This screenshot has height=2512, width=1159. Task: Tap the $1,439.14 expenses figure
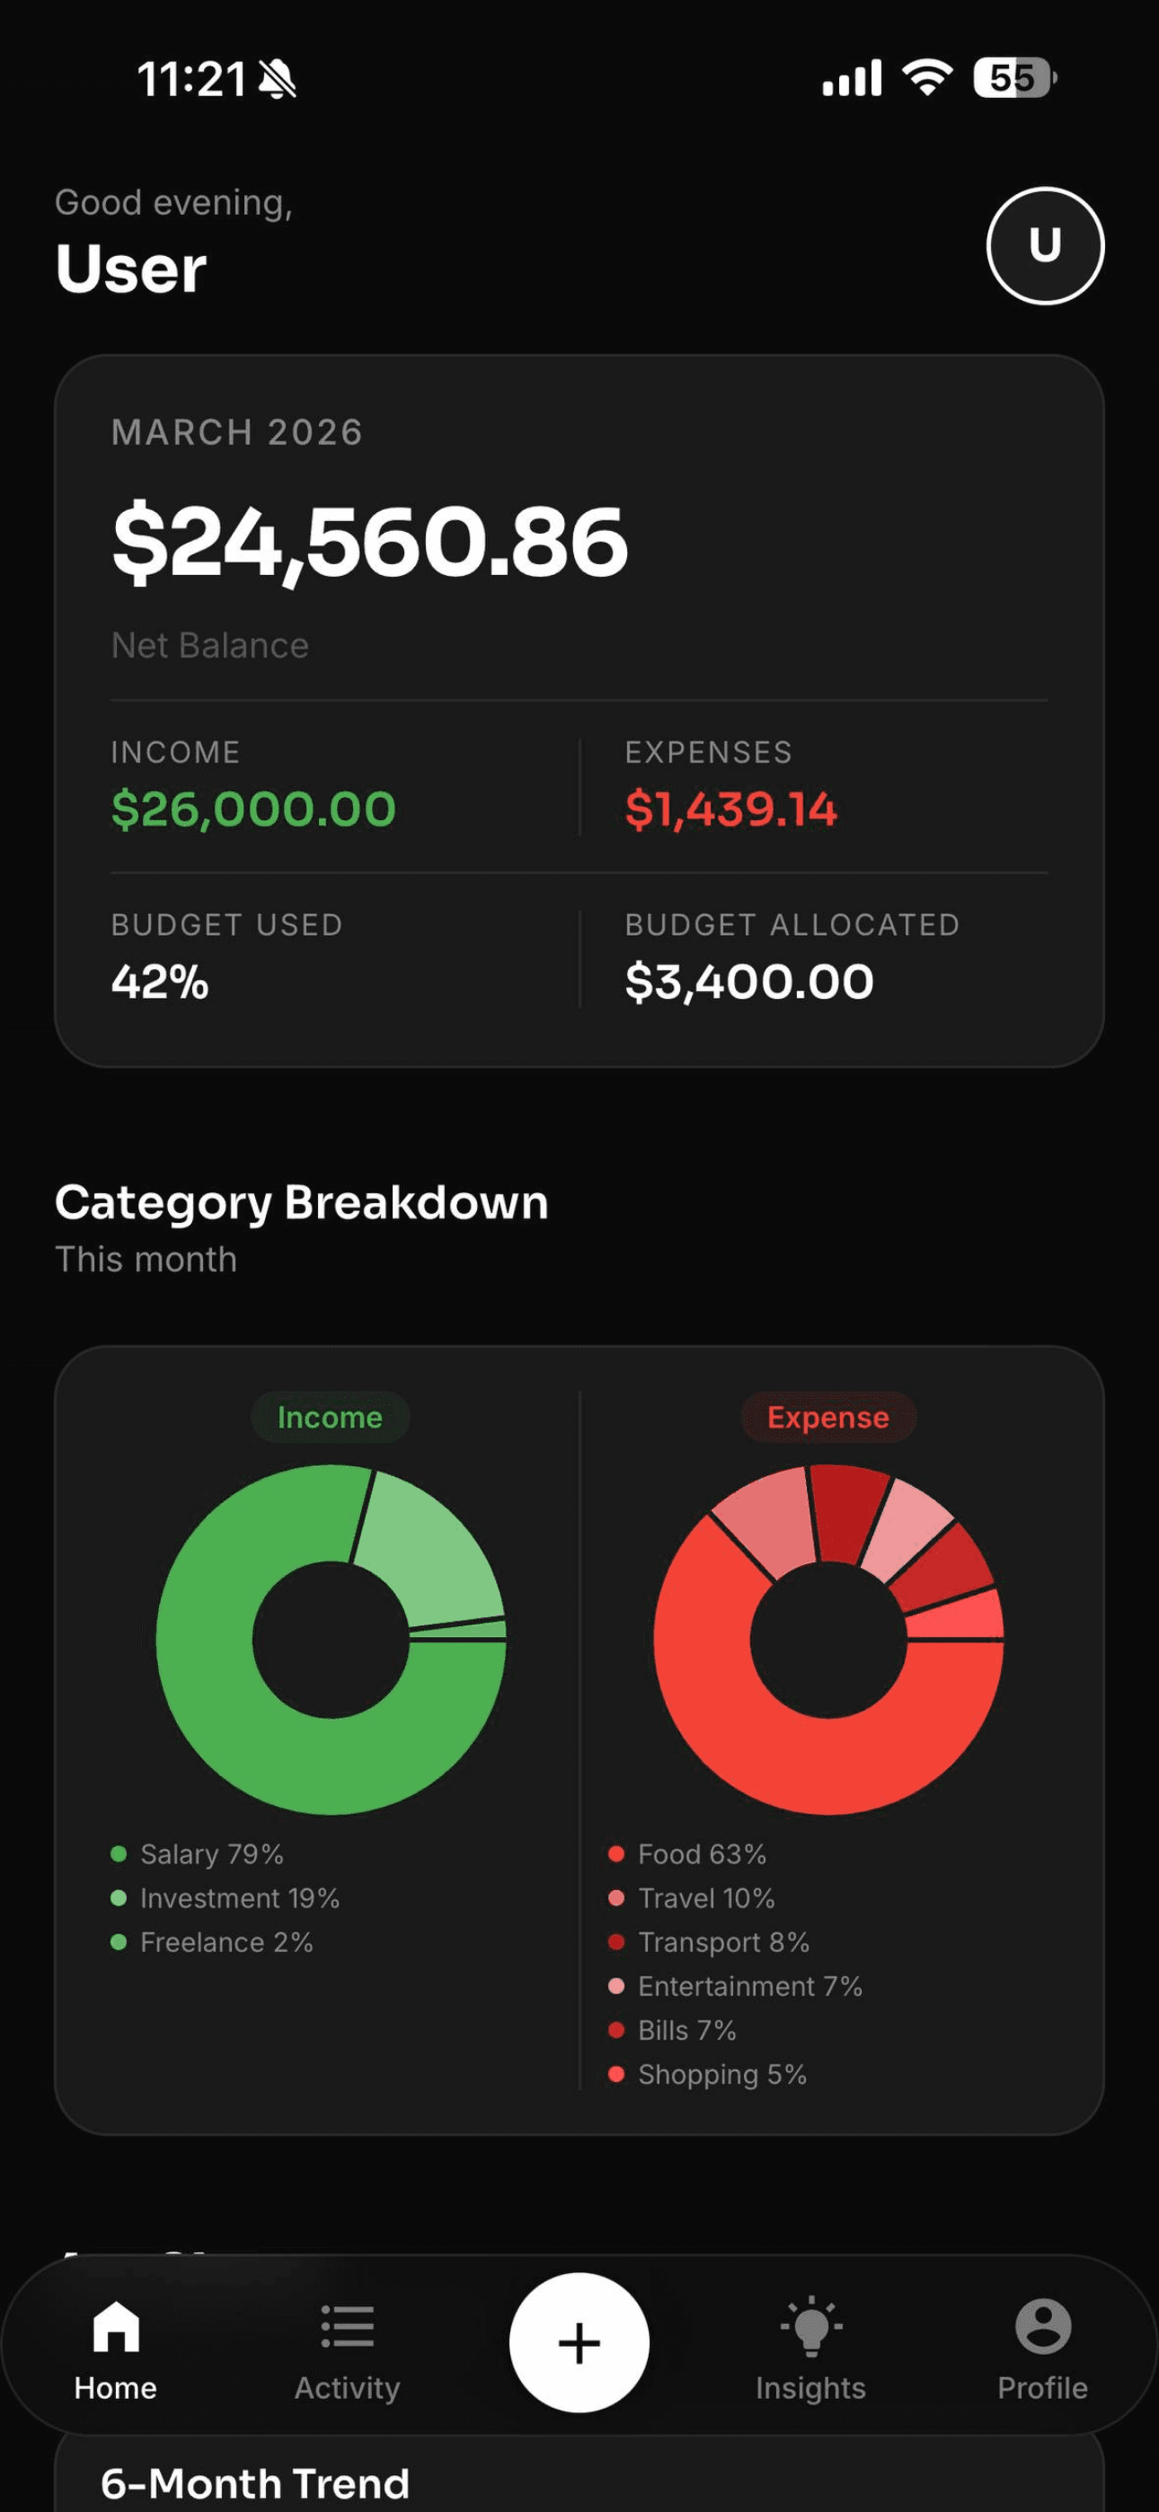[x=730, y=809]
